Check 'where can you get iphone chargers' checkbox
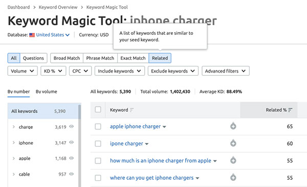Image resolution: width=307 pixels, height=187 pixels. click(x=98, y=178)
